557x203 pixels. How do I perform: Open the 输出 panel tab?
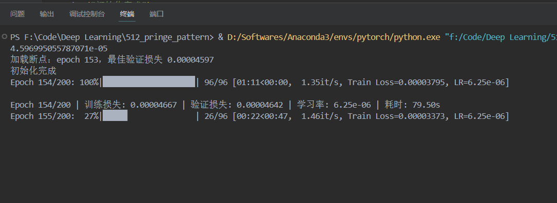47,14
